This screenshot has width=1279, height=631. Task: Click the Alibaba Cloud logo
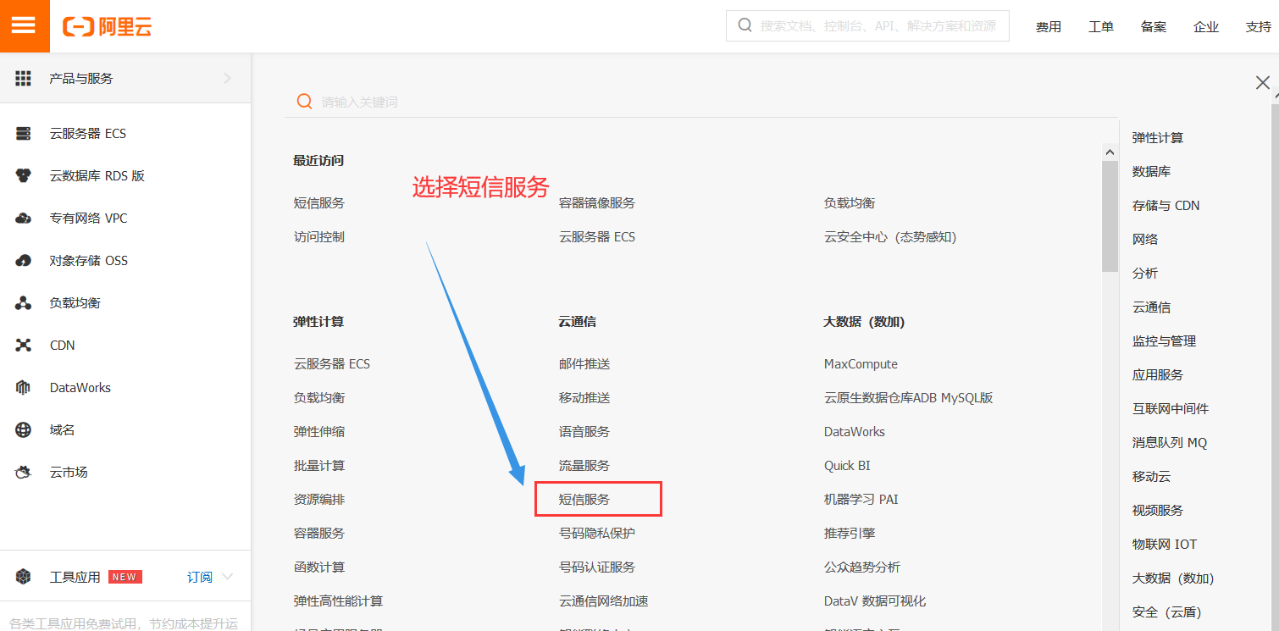coord(107,26)
